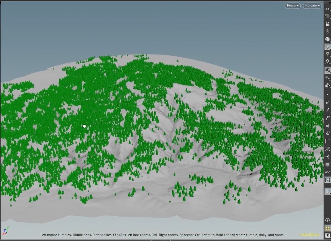Open the No cam camera dropdown

coord(312,6)
